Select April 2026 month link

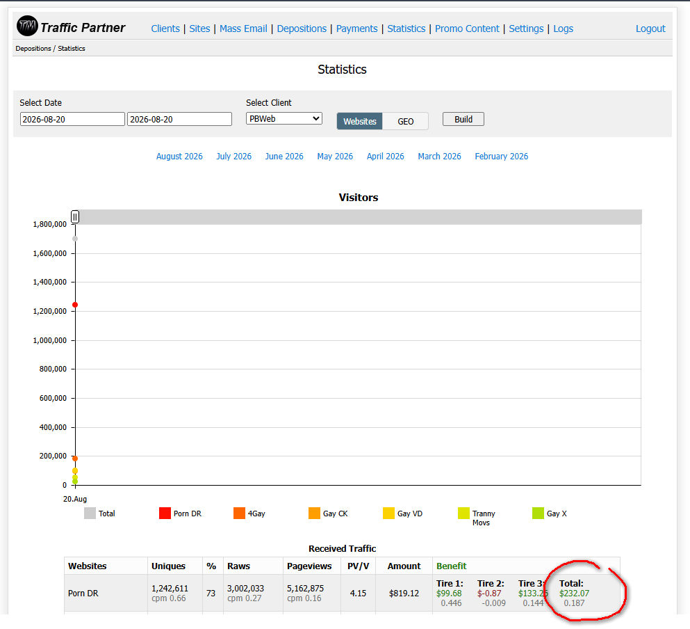[385, 156]
